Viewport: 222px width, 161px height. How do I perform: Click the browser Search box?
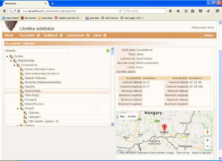pyautogui.click(x=146, y=11)
